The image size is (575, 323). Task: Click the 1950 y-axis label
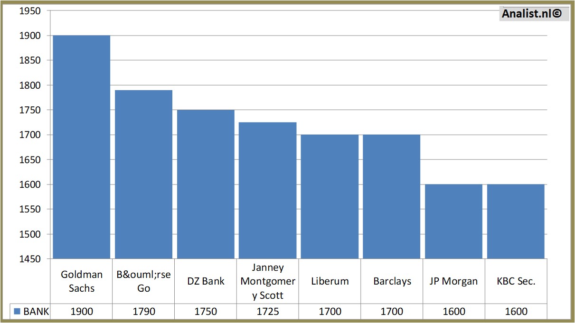pyautogui.click(x=30, y=11)
